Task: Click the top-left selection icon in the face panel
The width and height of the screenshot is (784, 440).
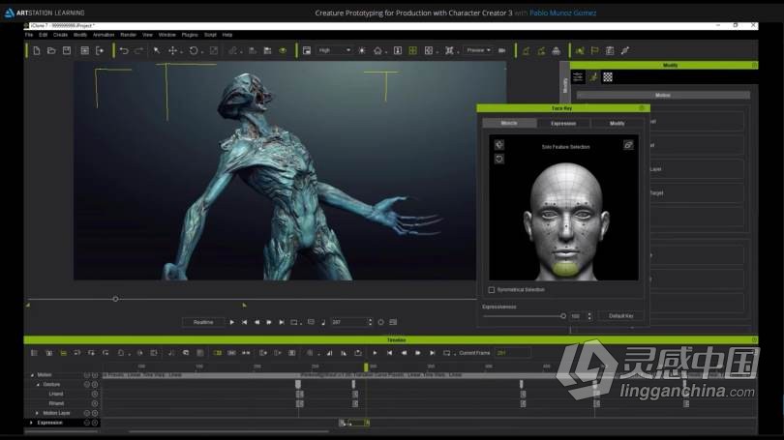Action: pyautogui.click(x=499, y=145)
